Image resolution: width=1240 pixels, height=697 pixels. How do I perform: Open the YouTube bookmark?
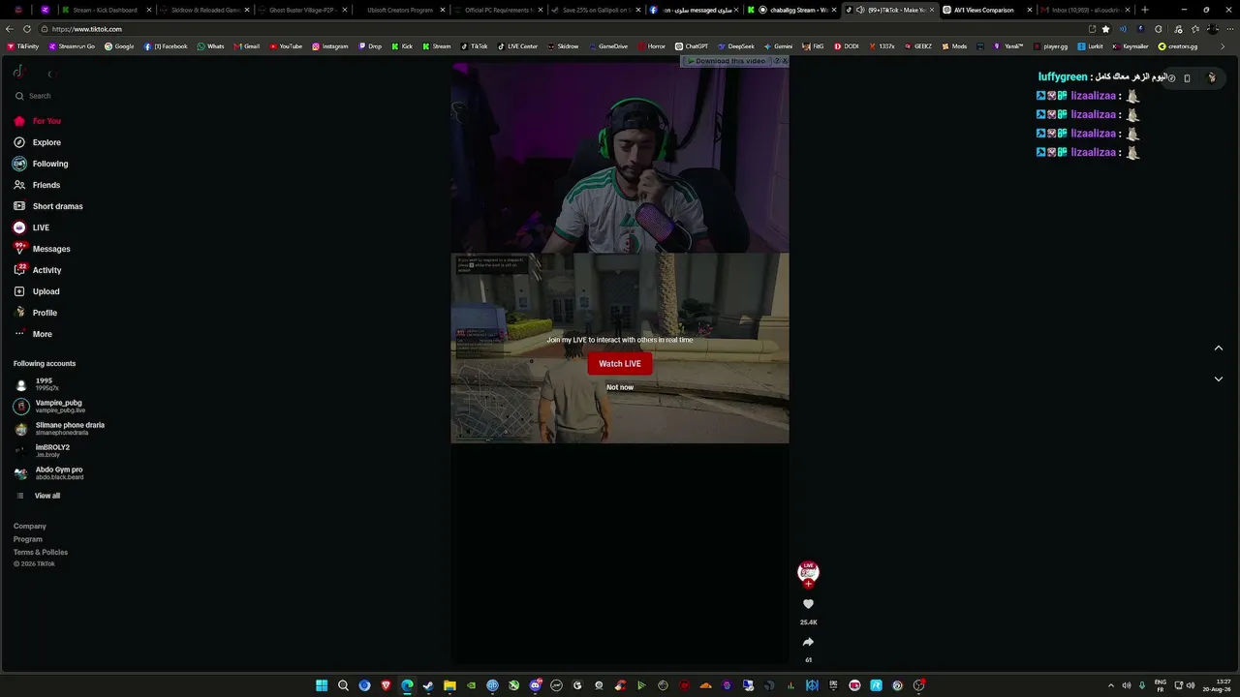coord(286,46)
